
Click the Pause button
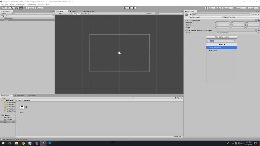click(130, 8)
